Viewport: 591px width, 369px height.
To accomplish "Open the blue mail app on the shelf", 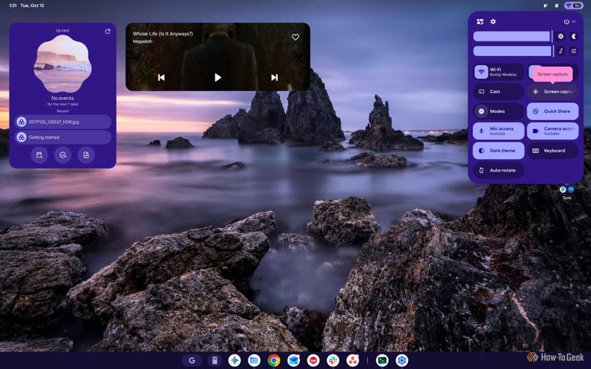I will pyautogui.click(x=294, y=361).
